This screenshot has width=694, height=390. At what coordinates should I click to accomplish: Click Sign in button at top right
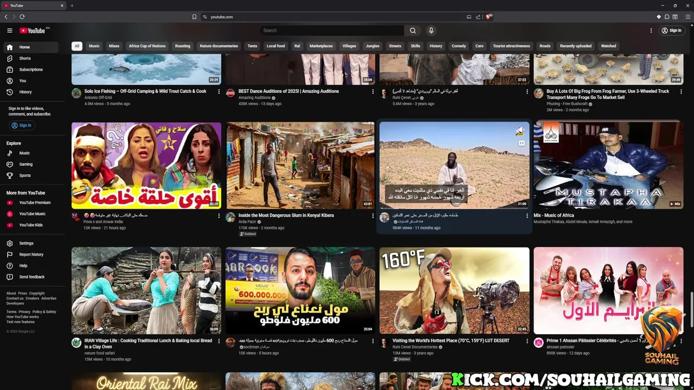pyautogui.click(x=671, y=30)
